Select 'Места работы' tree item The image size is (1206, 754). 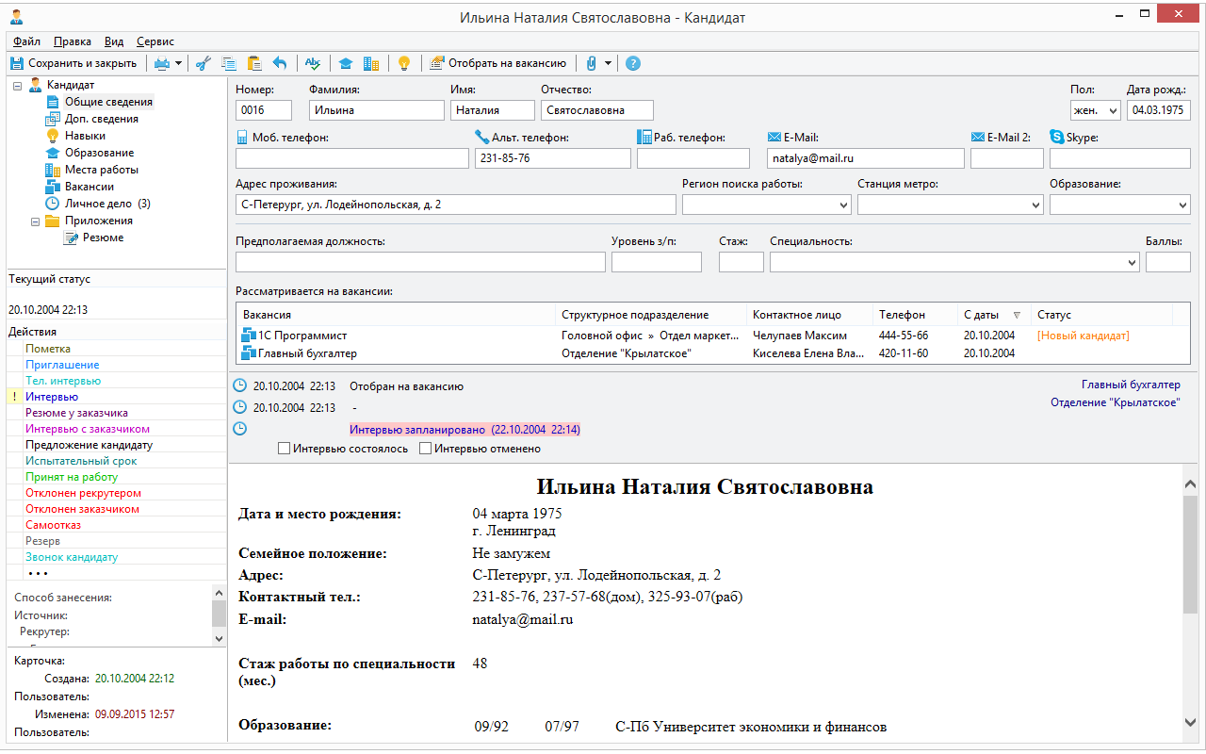click(x=102, y=170)
